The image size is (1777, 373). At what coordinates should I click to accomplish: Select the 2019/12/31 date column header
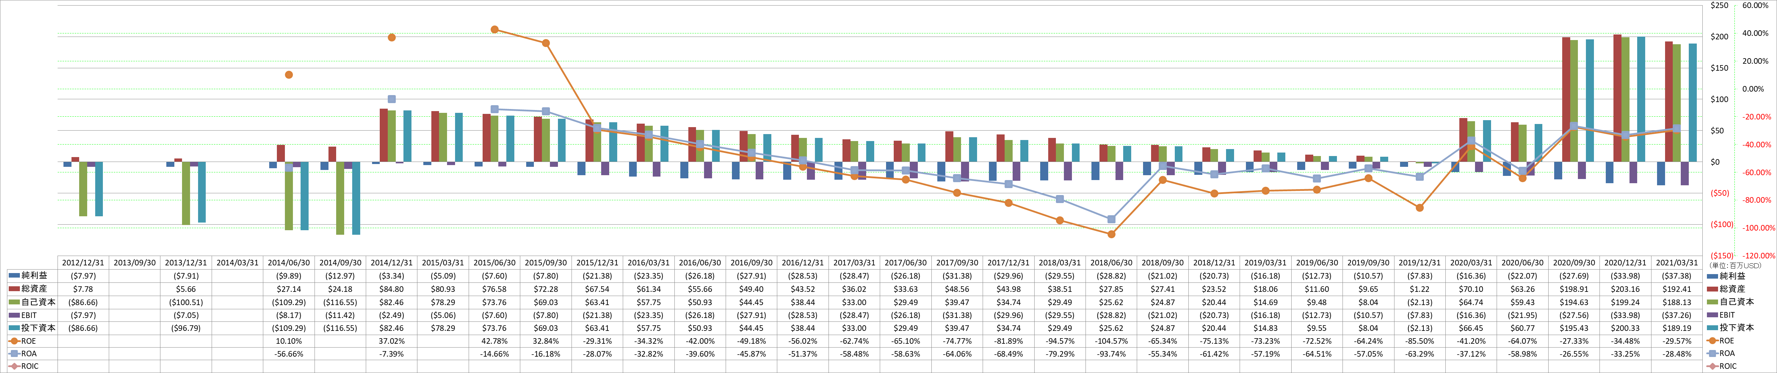click(1419, 263)
